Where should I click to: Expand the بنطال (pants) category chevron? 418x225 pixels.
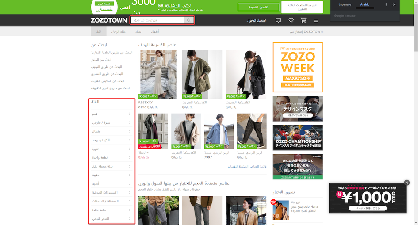130,131
